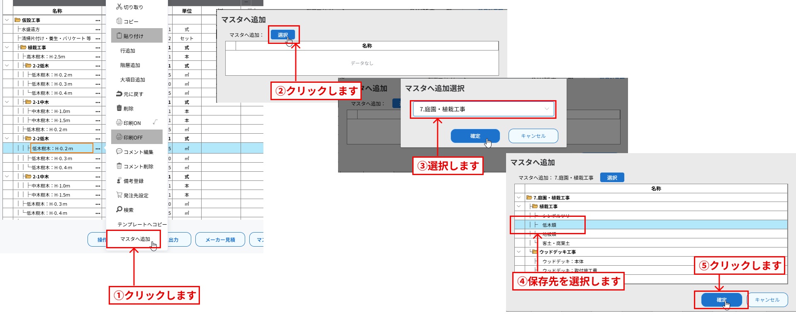The height and width of the screenshot is (317, 796).
Task: Click 選択 beside 7.庭園・植栽工事 label
Action: point(612,178)
